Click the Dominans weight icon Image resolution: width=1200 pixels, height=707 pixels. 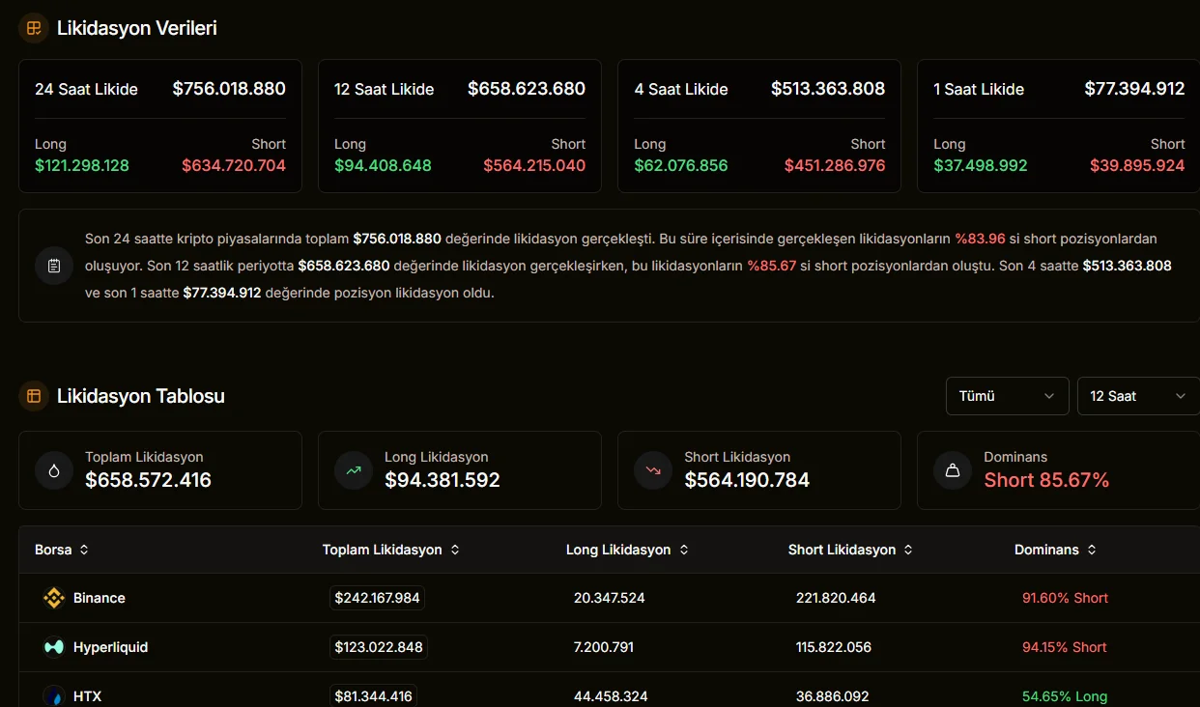953,470
